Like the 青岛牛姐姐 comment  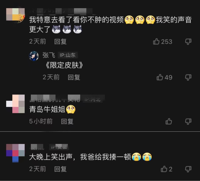[169, 121]
